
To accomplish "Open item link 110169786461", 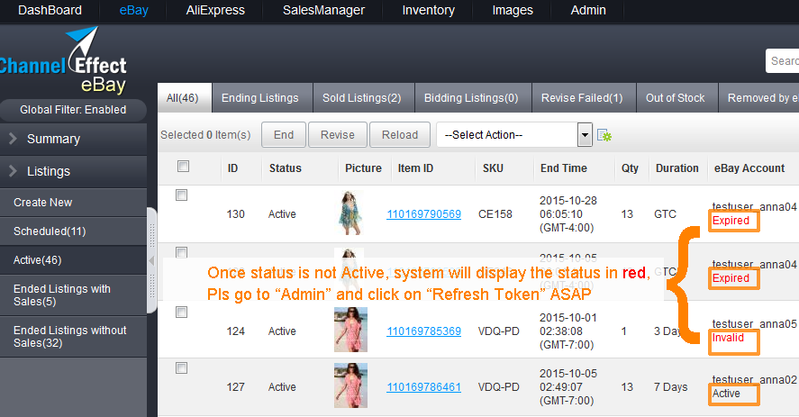I will click(x=424, y=387).
